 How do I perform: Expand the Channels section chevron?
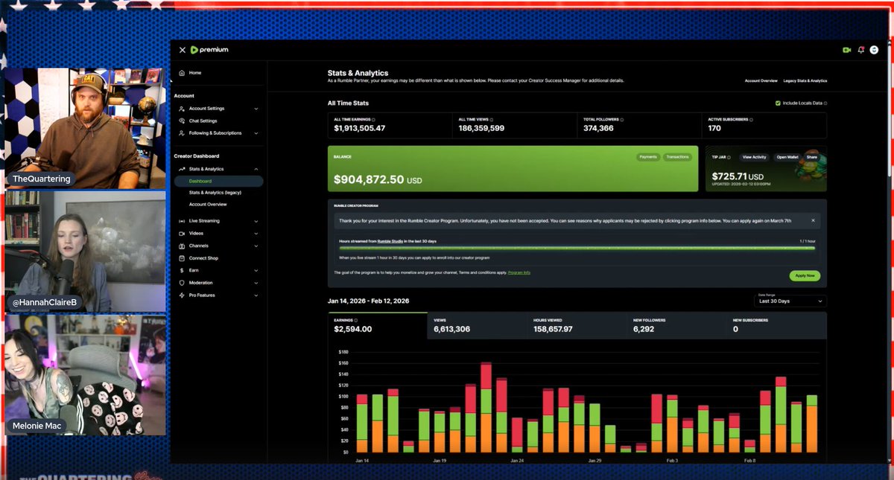pyautogui.click(x=256, y=246)
